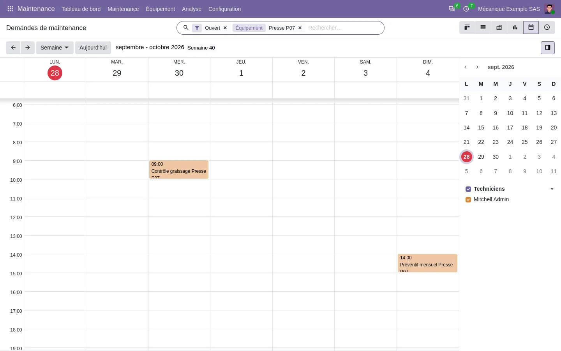Open the Maintenance menu item

click(x=123, y=9)
